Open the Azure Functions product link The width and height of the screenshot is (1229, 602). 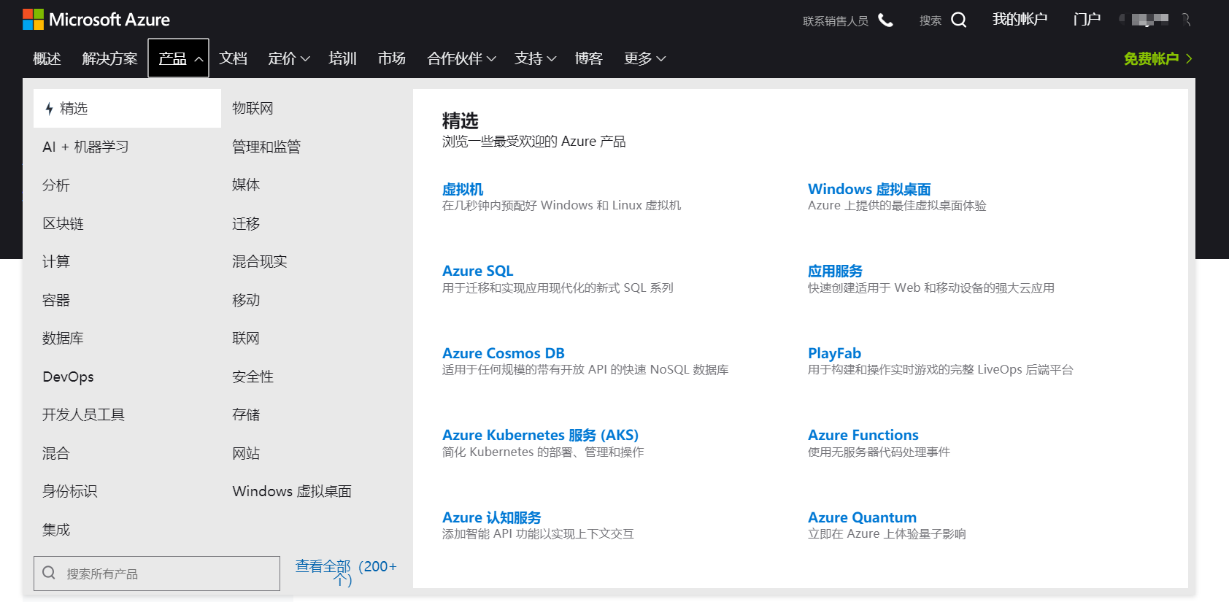(863, 435)
